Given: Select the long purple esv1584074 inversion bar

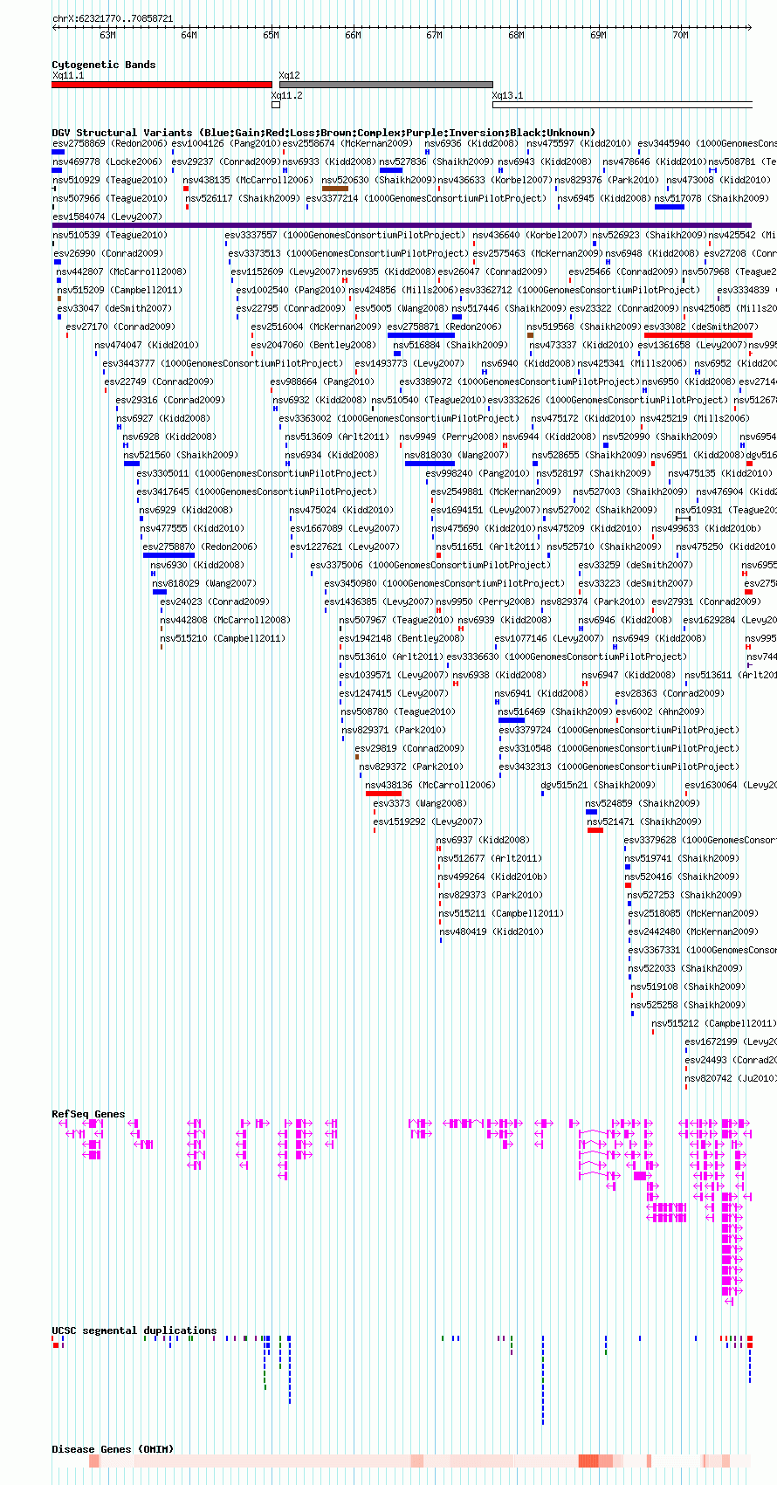Looking at the screenshot, I should 402,225.
